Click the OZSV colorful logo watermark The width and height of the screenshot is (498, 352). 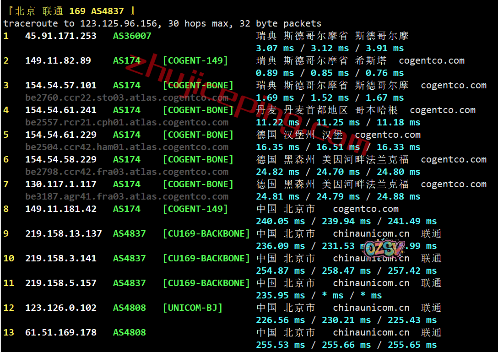384,249
